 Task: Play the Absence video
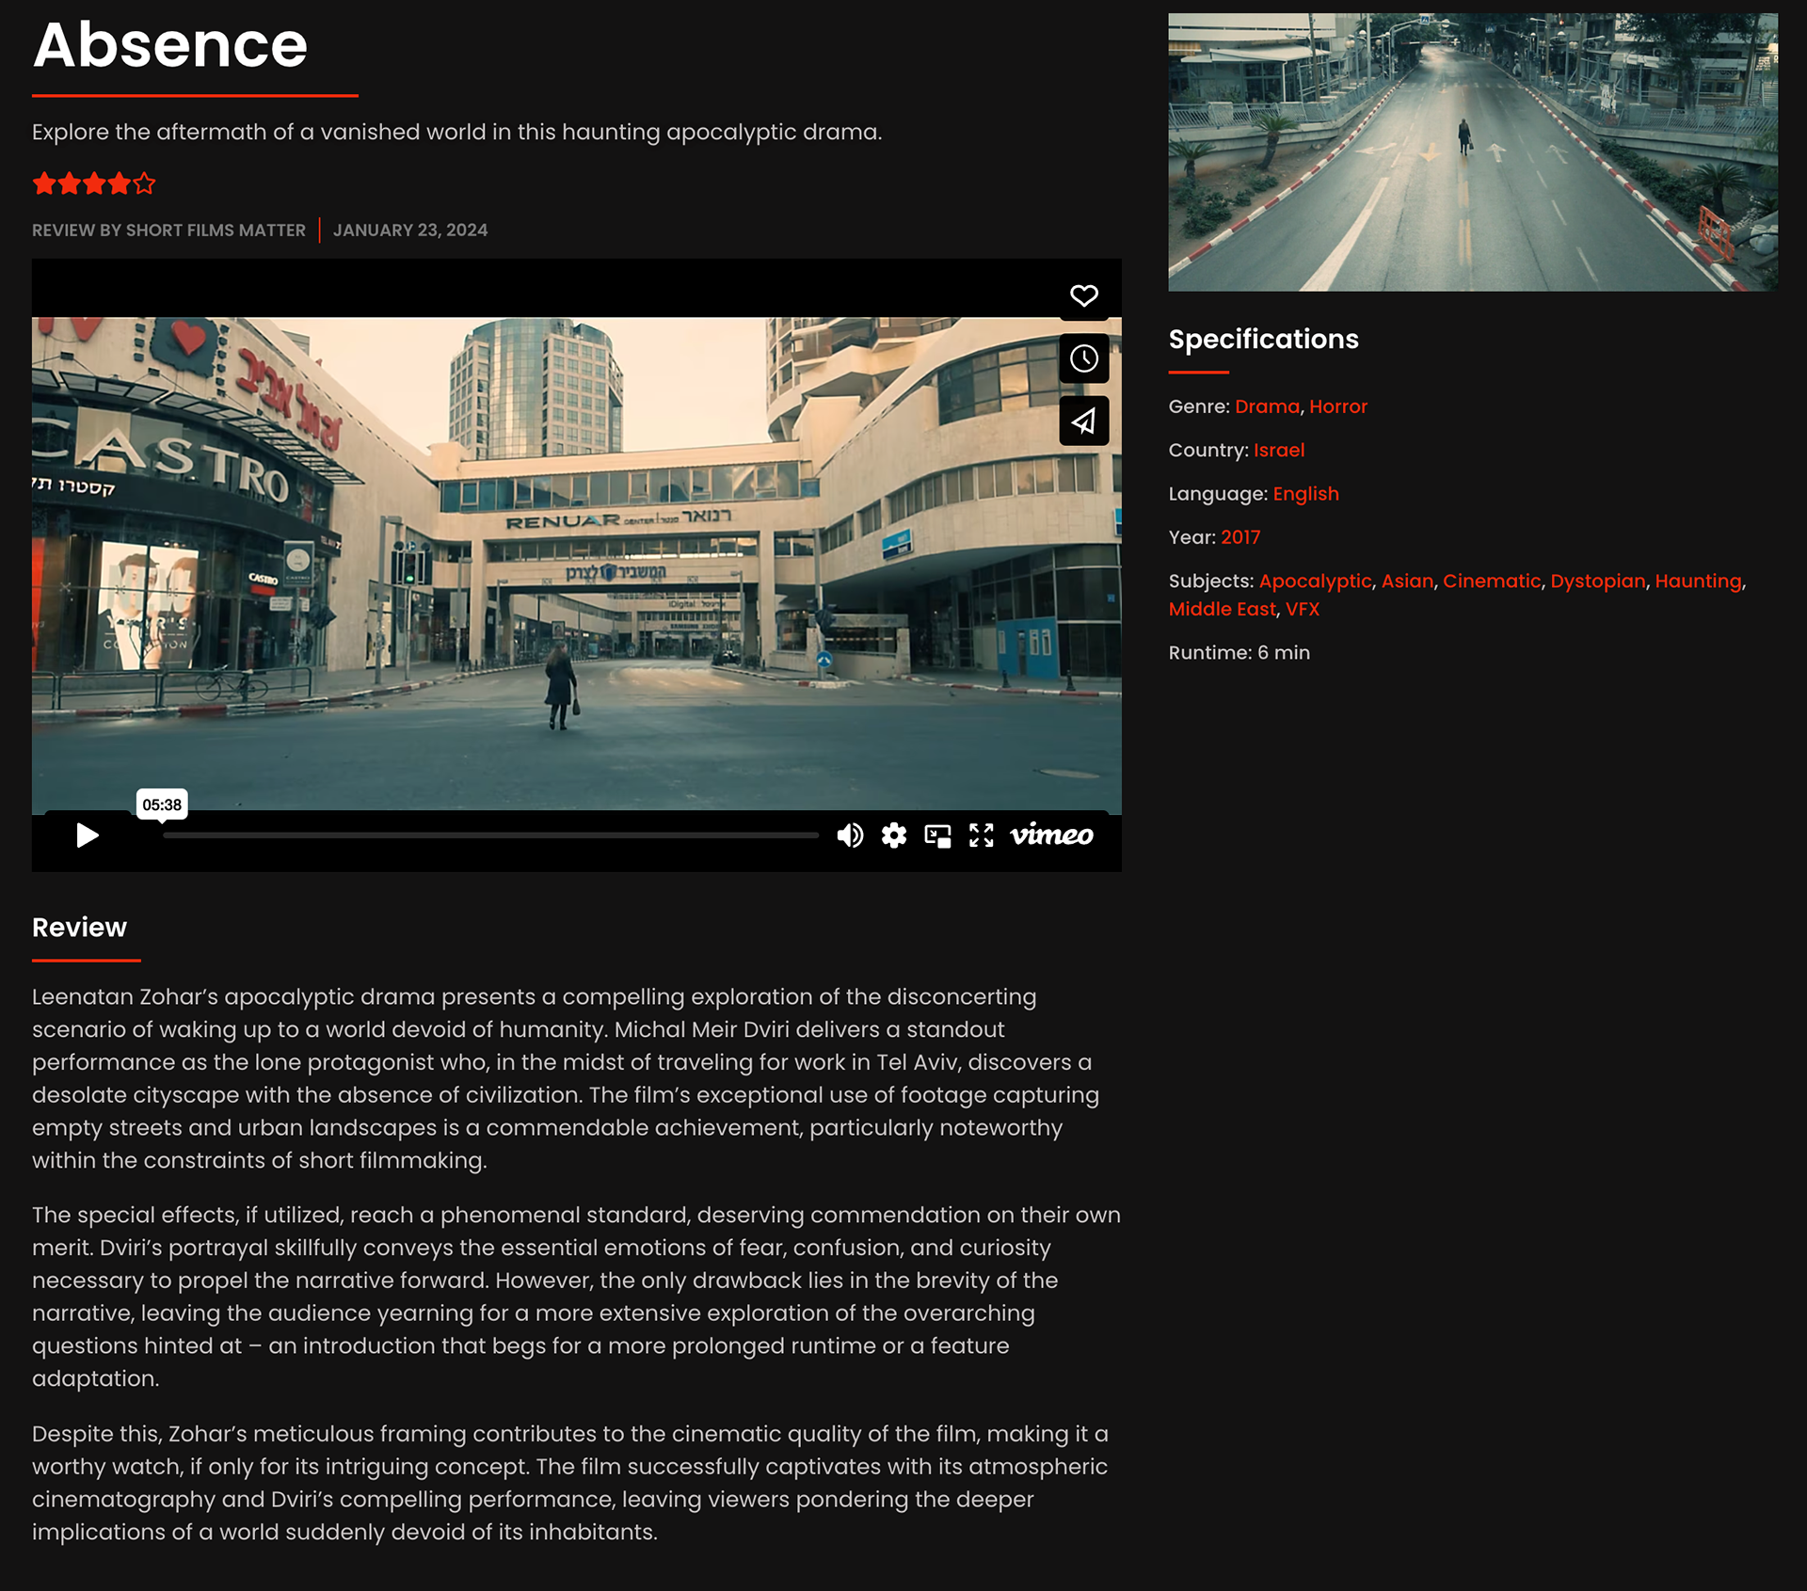point(88,835)
